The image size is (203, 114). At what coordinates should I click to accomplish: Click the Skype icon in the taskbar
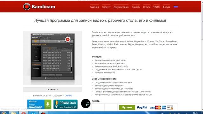click(x=33, y=113)
